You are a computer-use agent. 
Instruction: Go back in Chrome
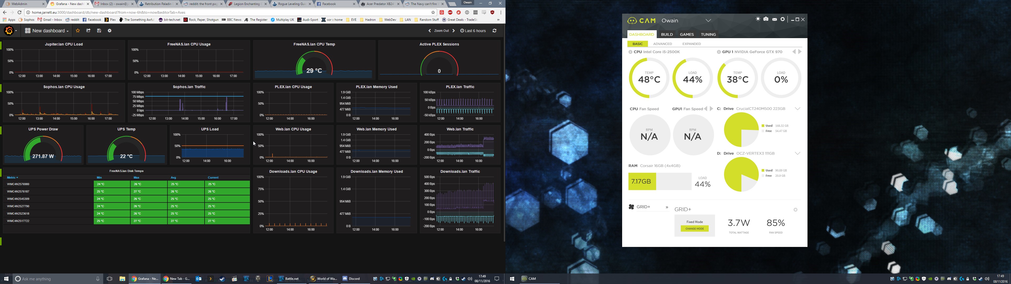[5, 13]
